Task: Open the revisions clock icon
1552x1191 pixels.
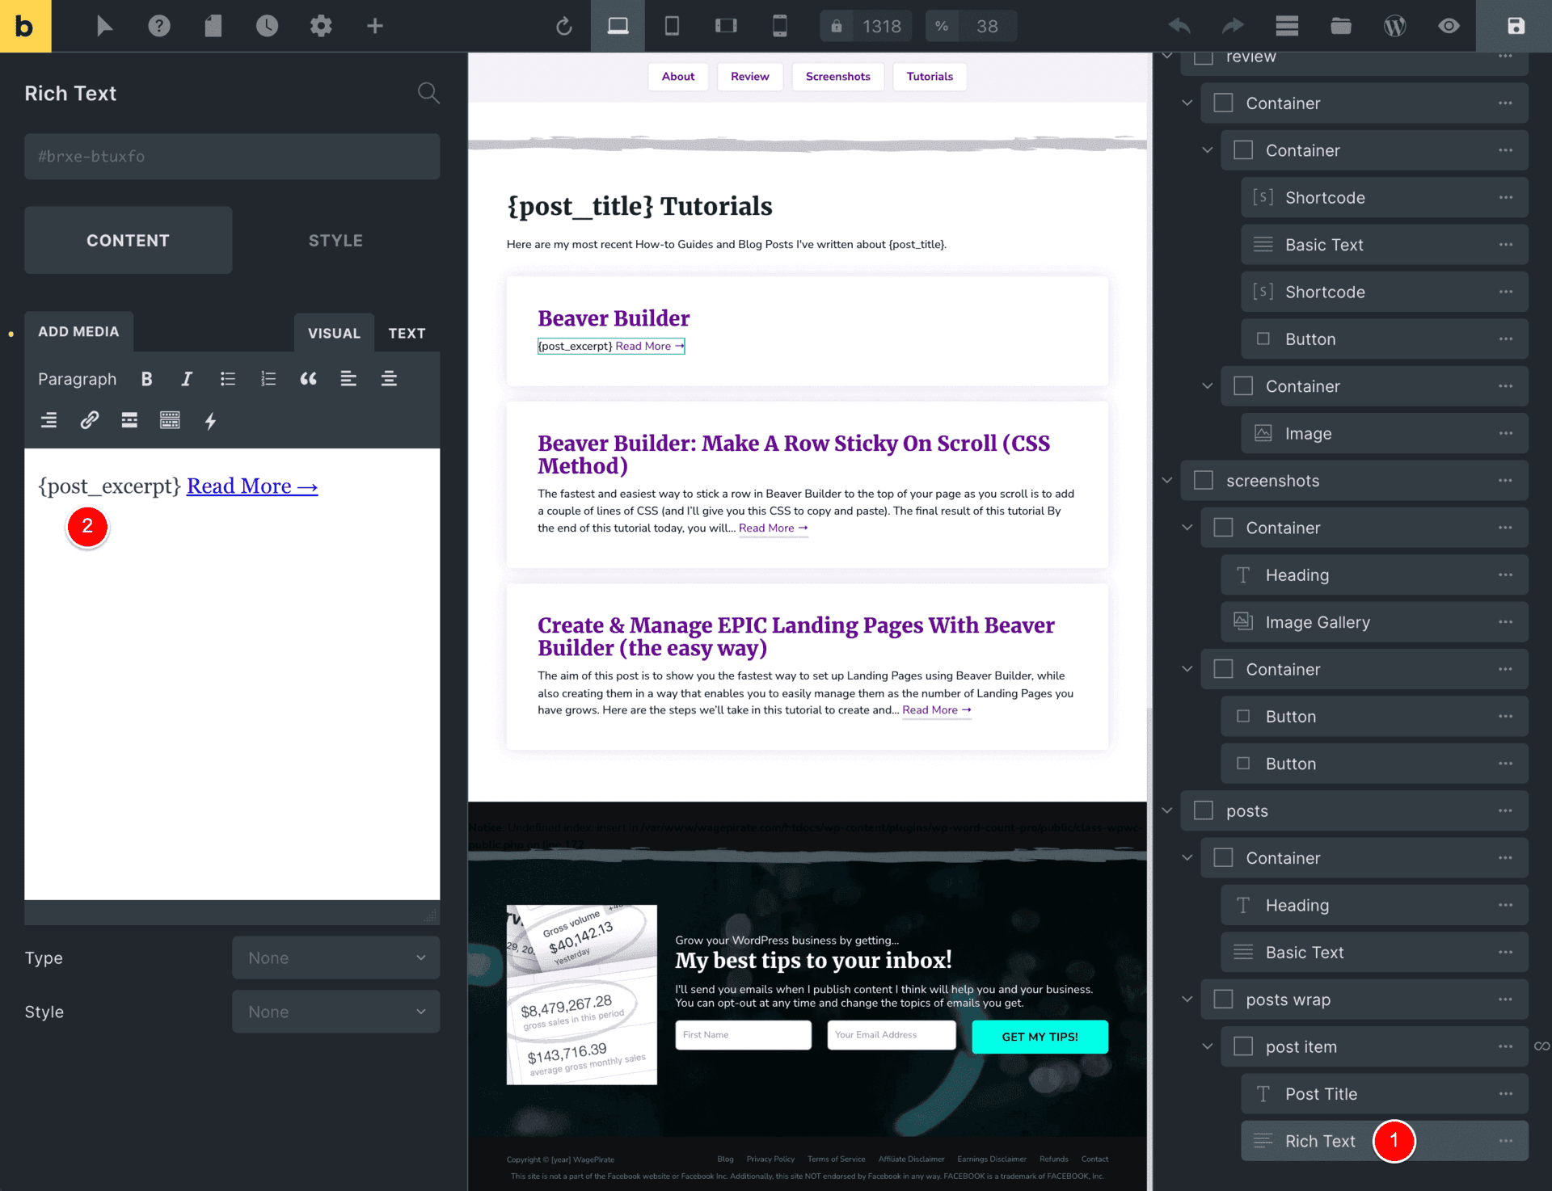Action: pos(267,26)
